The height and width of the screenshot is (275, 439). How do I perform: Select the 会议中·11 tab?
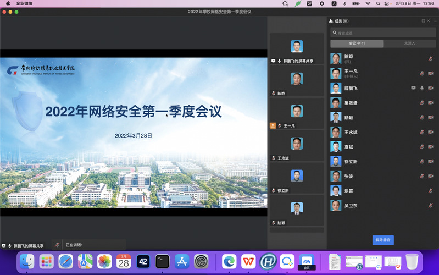pos(357,43)
